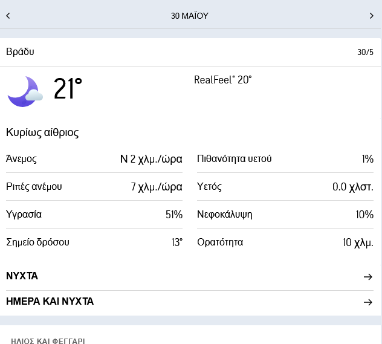Click the Κυρίως αίθριος description
This screenshot has width=382, height=344.
(x=42, y=132)
